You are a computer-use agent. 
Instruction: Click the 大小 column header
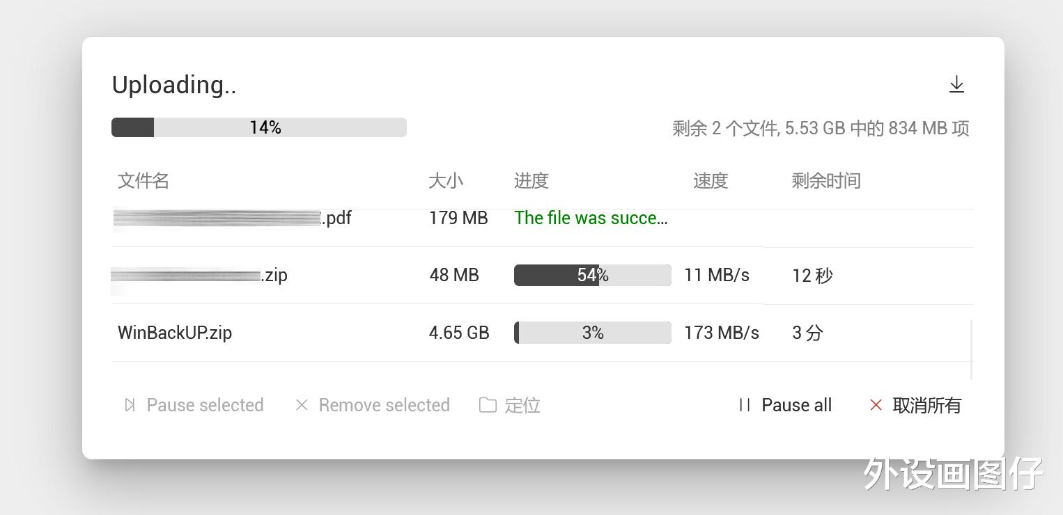(x=446, y=181)
